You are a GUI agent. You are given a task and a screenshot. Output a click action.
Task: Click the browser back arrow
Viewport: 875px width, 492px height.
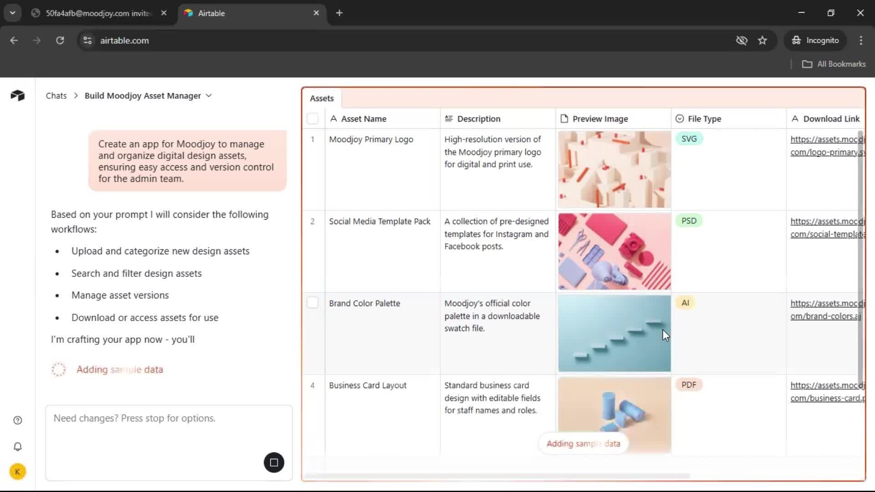pyautogui.click(x=14, y=41)
